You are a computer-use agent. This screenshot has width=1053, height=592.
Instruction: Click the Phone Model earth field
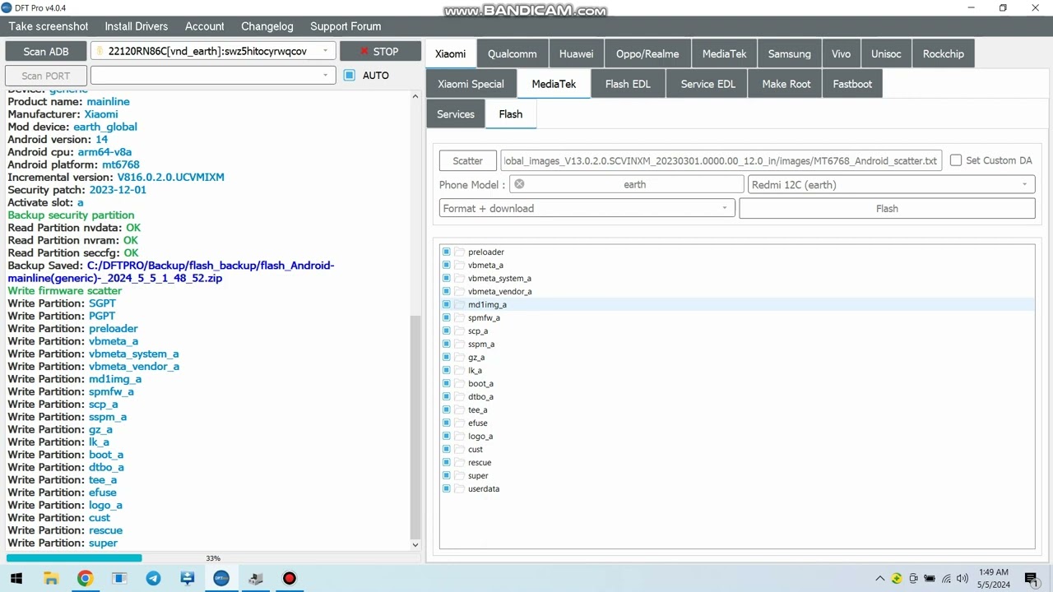pyautogui.click(x=626, y=184)
